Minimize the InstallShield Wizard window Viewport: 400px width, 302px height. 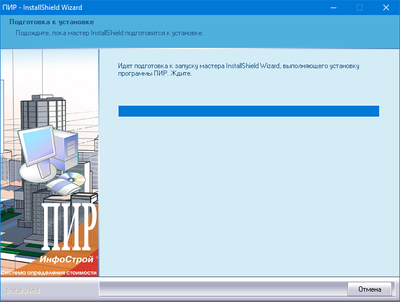click(333, 8)
